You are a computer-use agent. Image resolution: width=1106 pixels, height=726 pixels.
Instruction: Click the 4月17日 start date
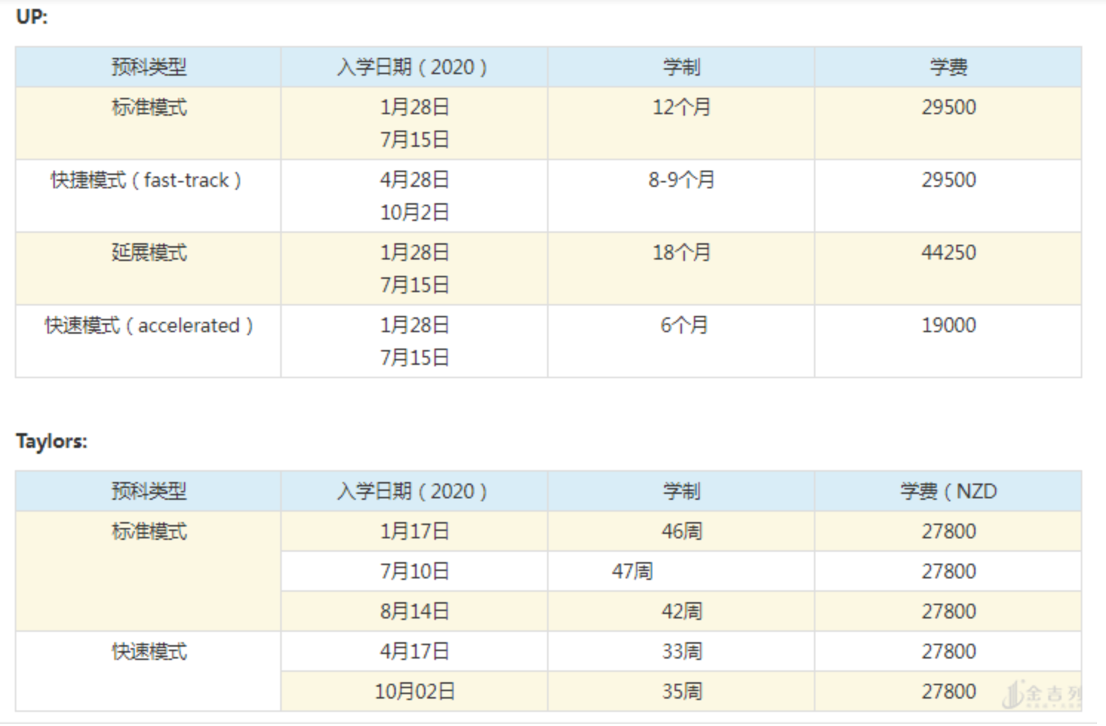(414, 652)
